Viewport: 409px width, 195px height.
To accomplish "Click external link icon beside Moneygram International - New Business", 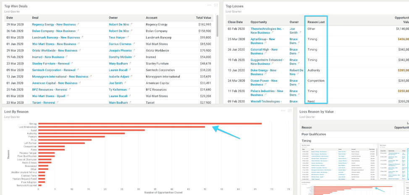I will 91,77.
